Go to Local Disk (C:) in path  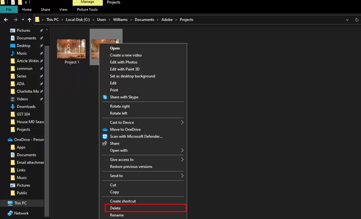(x=78, y=20)
